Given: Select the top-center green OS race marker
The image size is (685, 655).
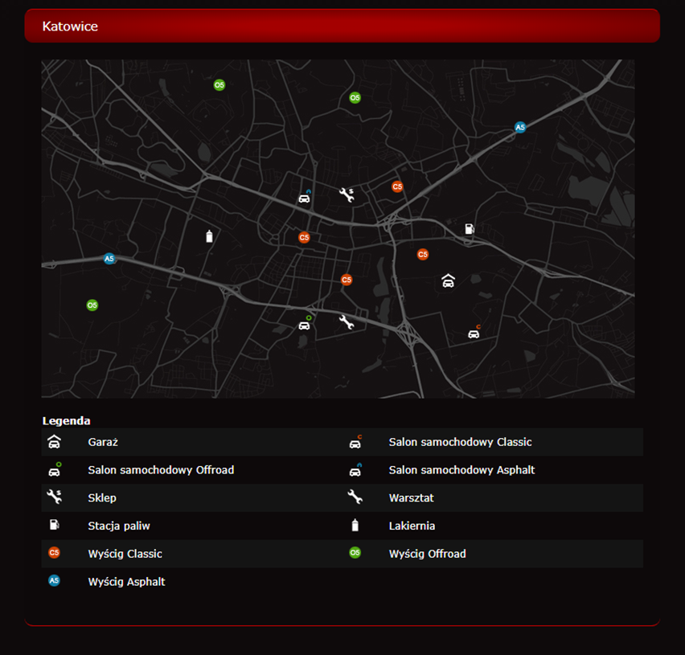Looking at the screenshot, I should pos(355,98).
